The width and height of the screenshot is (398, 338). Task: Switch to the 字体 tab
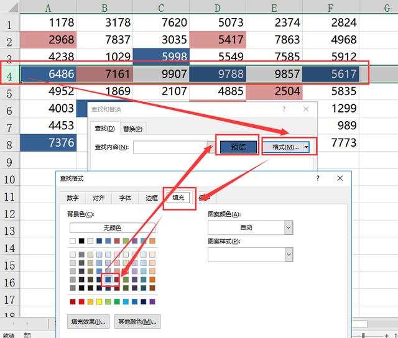[125, 198]
